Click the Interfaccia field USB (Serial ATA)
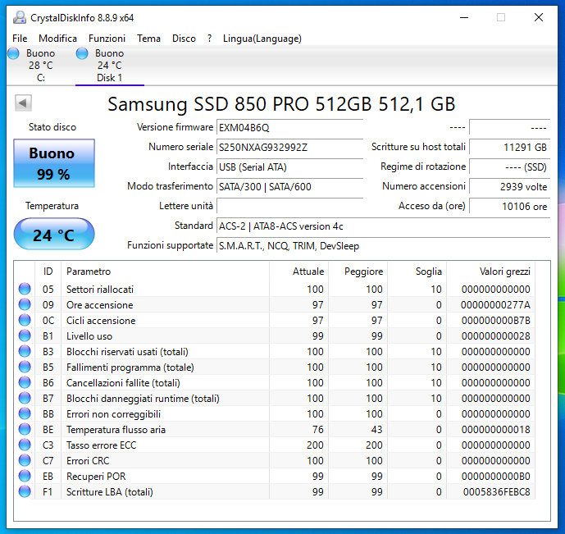The height and width of the screenshot is (534, 565). (x=289, y=167)
